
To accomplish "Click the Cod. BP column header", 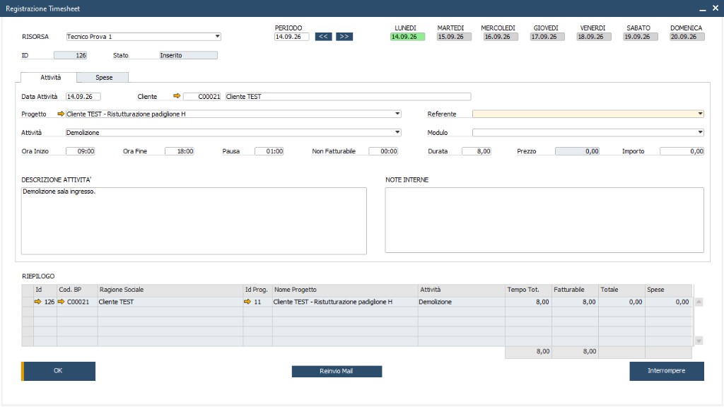I will [76, 290].
